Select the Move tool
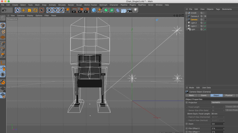 point(24,10)
